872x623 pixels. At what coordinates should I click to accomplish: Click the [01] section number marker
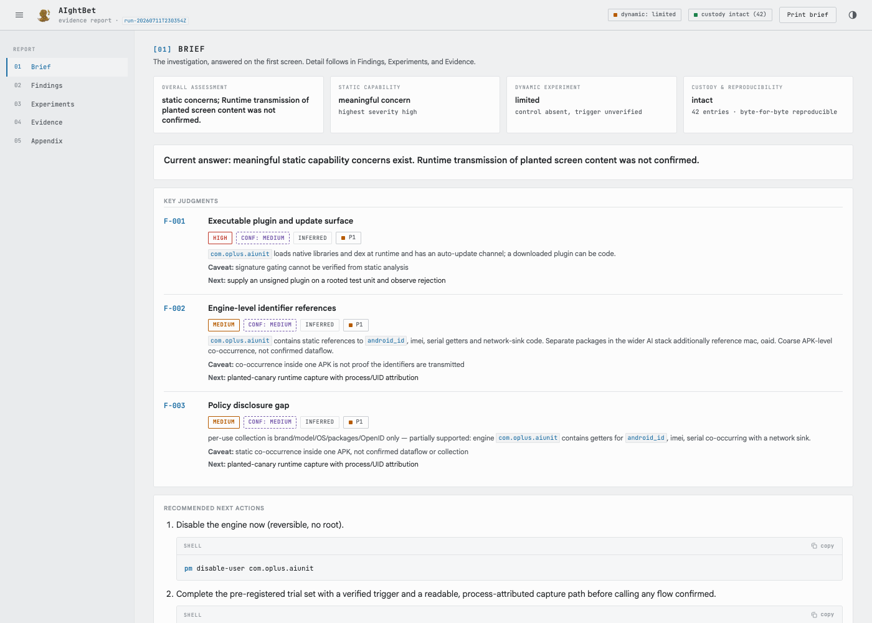pos(162,49)
